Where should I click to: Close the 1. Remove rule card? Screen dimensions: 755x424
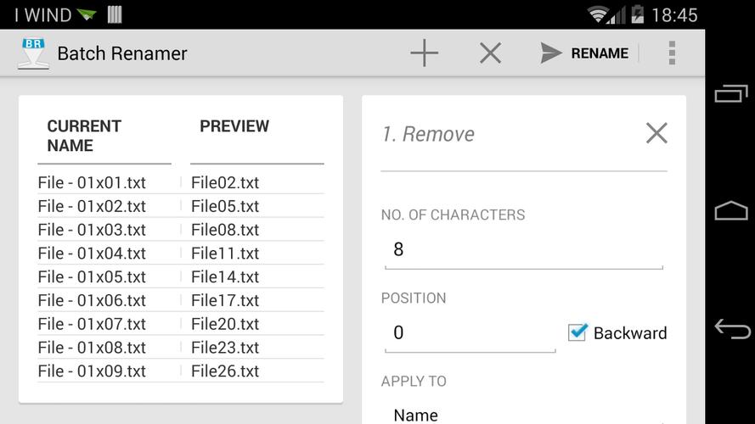[656, 133]
